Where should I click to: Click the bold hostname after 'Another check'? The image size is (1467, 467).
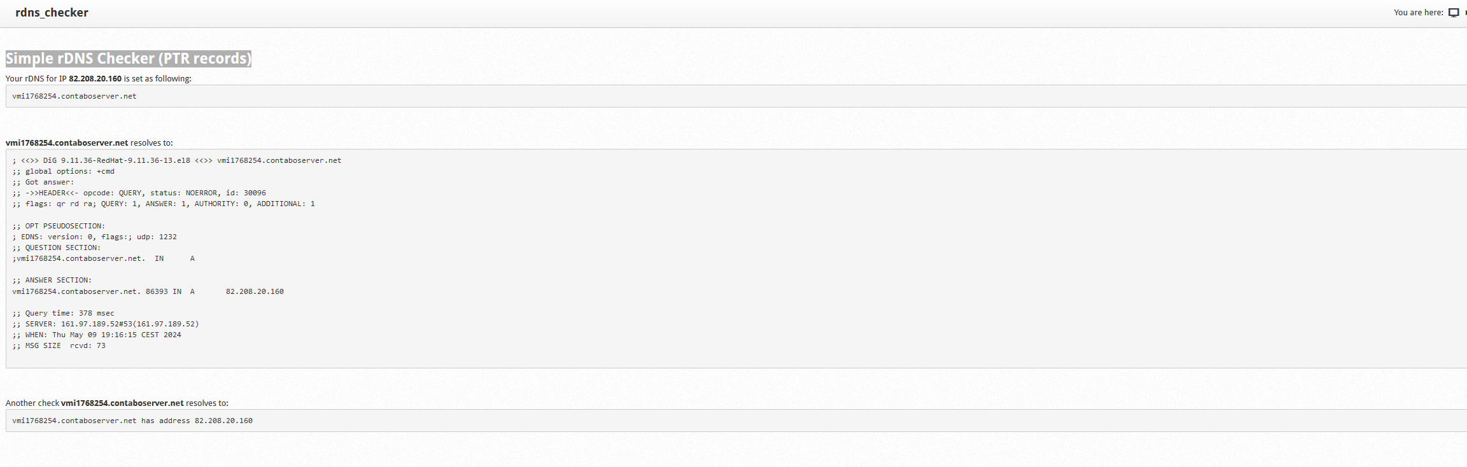coord(122,403)
